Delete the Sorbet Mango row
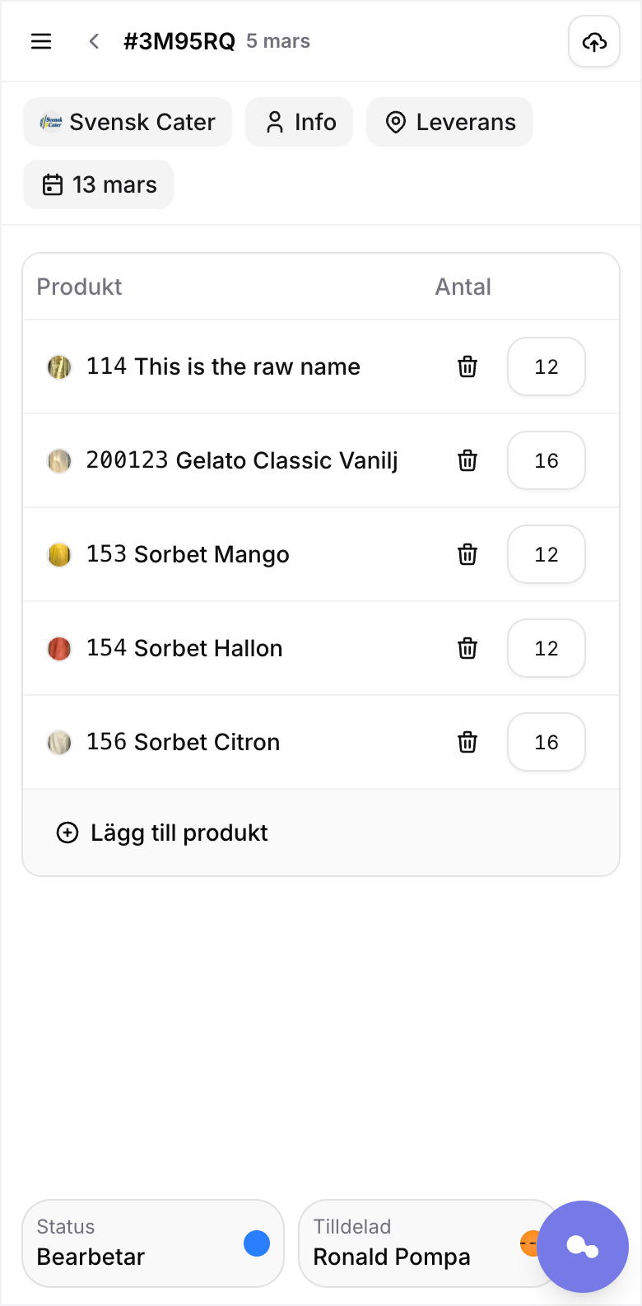 coord(468,554)
